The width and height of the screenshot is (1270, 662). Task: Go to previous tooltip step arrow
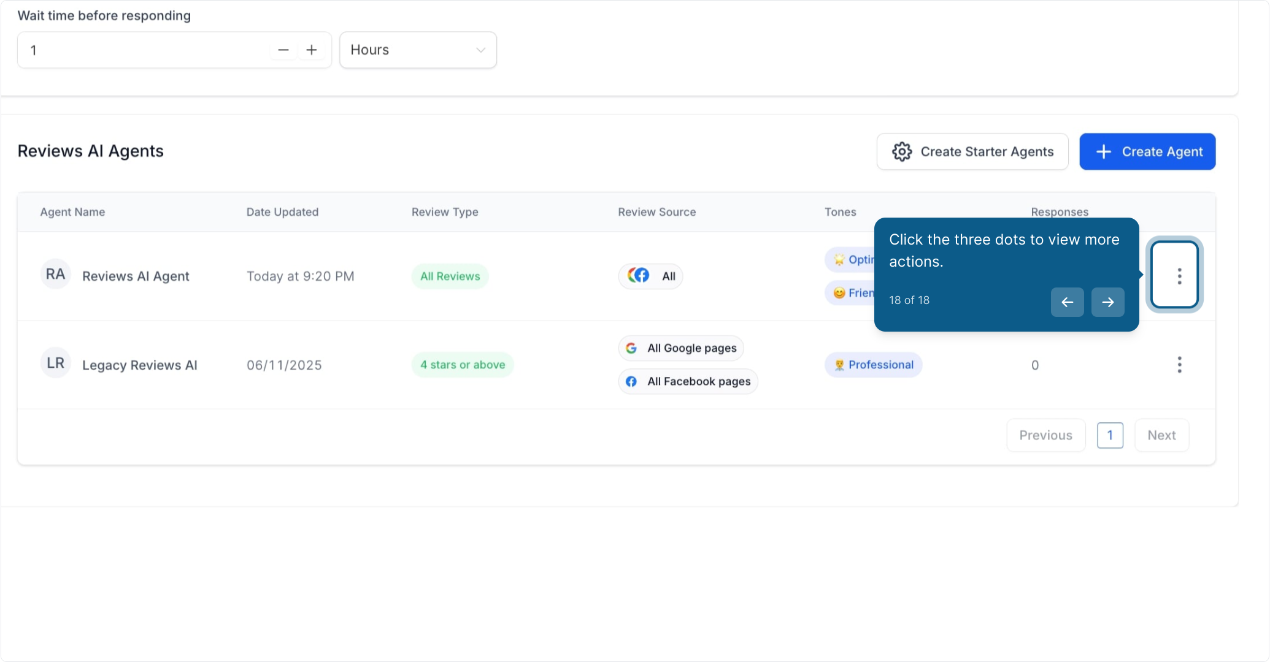(1067, 302)
